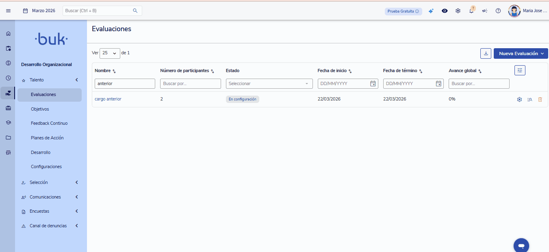Image resolution: width=549 pixels, height=252 pixels.
Task: Click the download export icon button
Action: point(486,53)
